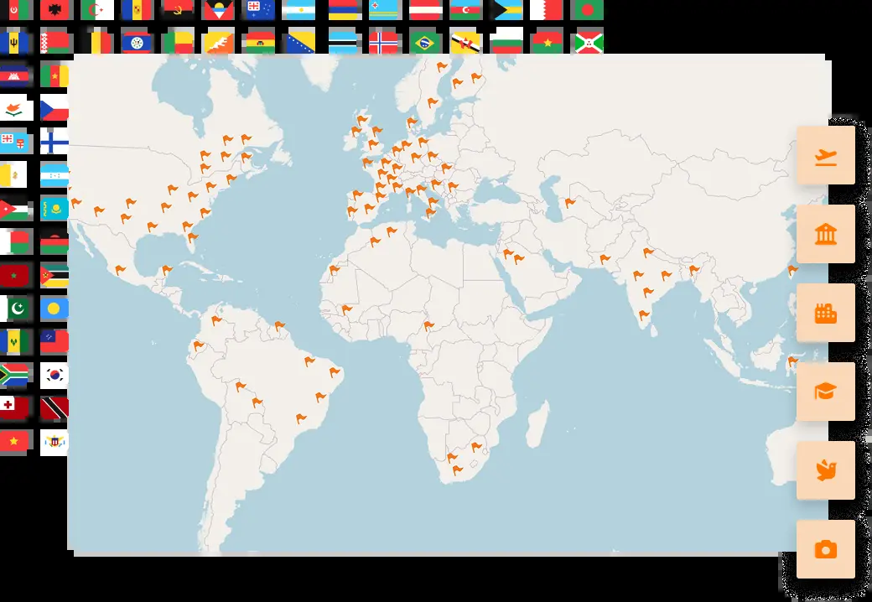Choose the Jordan flag
Viewport: 872px width, 602px height.
16,209
